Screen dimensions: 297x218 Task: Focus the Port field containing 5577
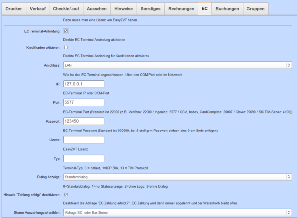[x=84, y=102]
